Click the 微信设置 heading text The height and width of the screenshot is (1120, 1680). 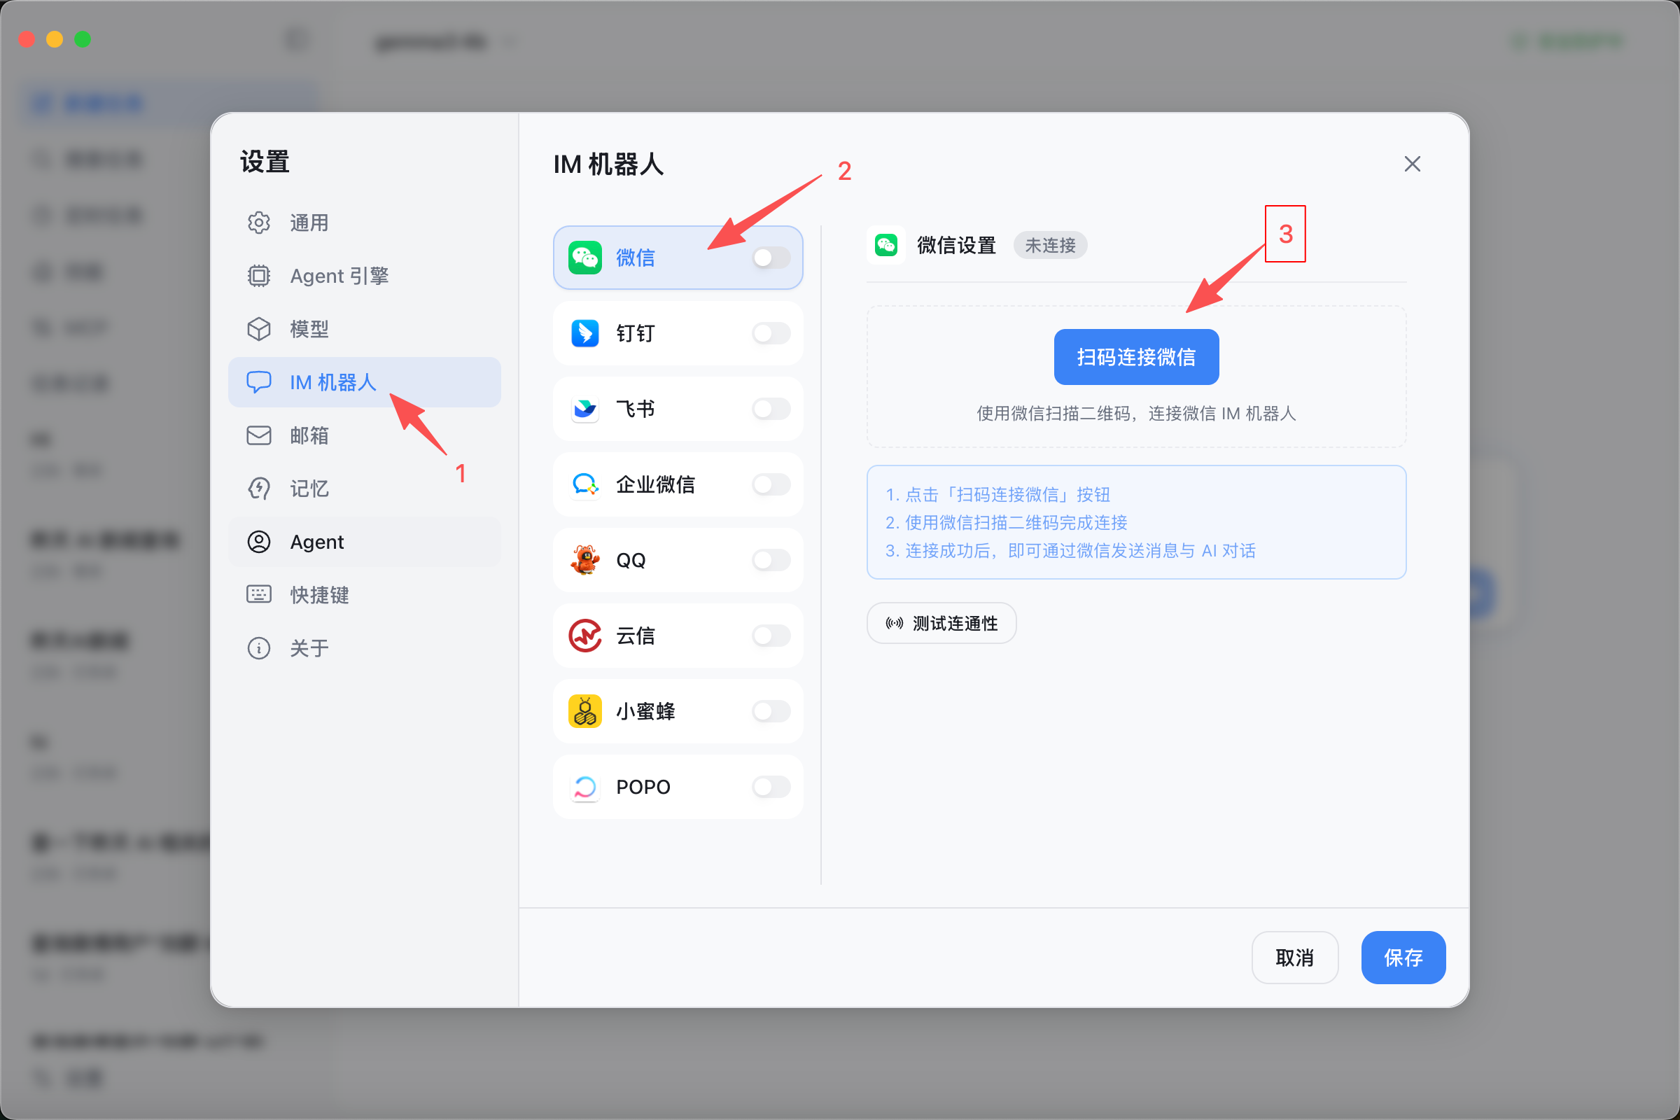(956, 246)
